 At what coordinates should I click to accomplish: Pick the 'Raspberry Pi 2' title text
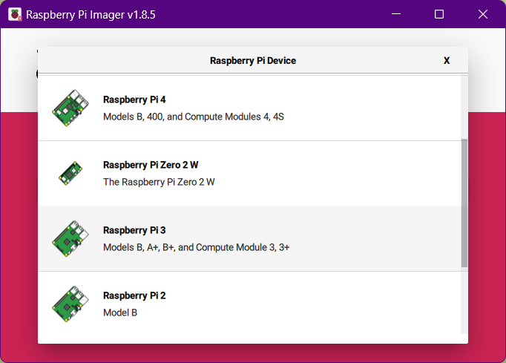pos(134,295)
